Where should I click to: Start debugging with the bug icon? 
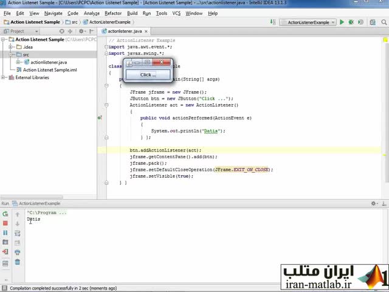(351, 22)
